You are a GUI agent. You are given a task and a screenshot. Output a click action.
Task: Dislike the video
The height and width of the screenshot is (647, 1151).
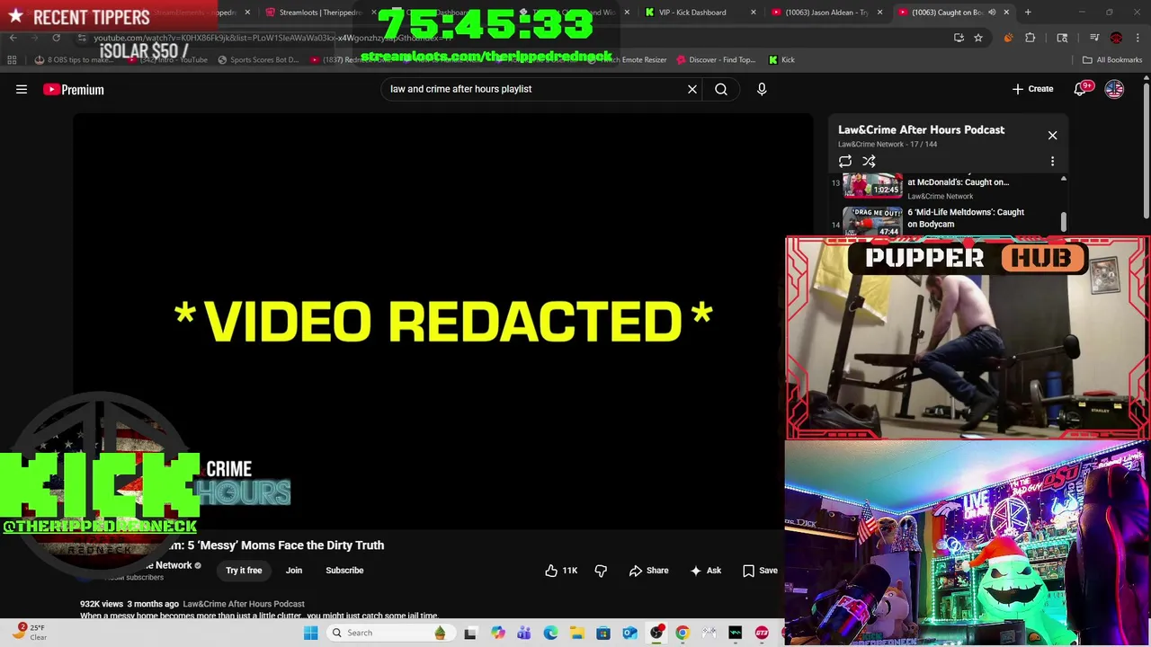coord(601,571)
